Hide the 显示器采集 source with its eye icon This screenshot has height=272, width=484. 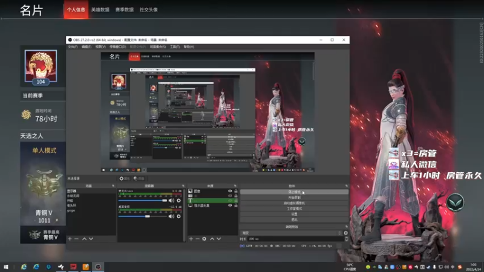(230, 206)
